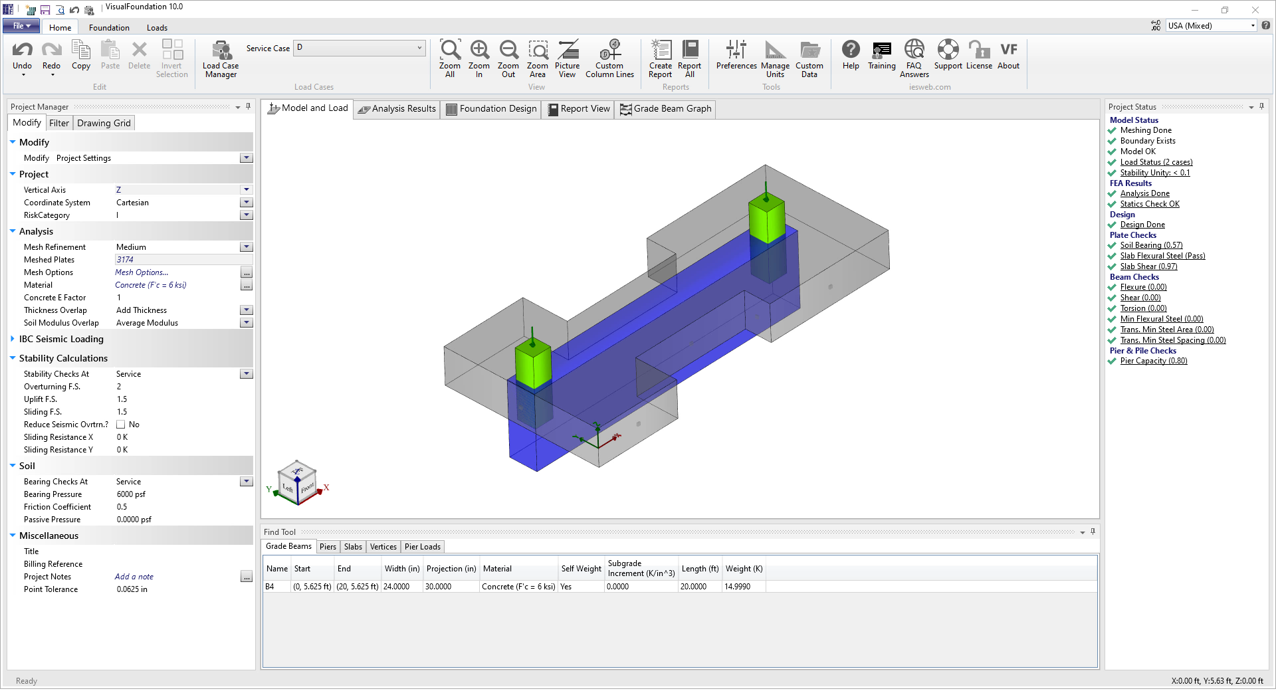Open the Foundation Design tab

tap(491, 109)
